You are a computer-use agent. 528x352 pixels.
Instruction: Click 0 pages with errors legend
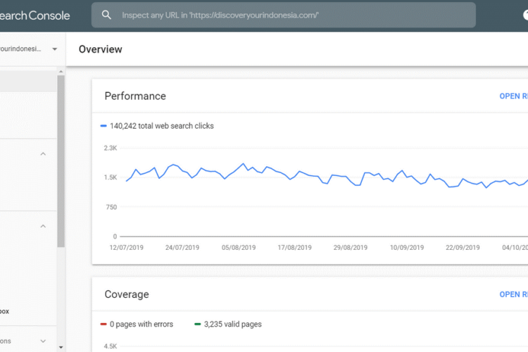137,324
